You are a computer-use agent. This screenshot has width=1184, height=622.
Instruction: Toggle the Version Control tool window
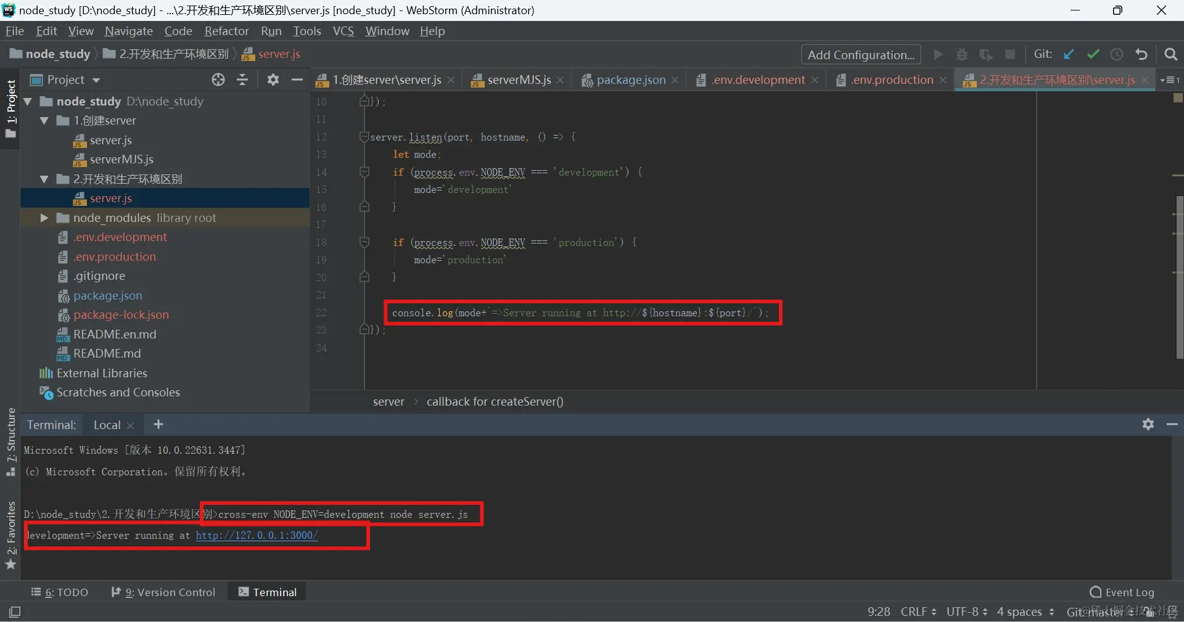pos(163,592)
